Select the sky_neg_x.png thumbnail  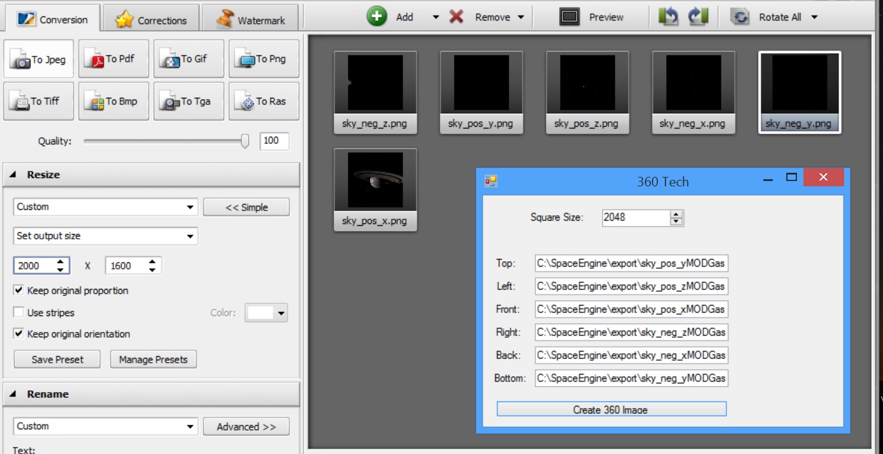pos(693,91)
